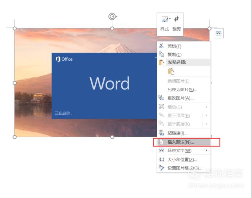Click the Wrap Text icon in the menu
Screen dimensions: 252x198
161,150
